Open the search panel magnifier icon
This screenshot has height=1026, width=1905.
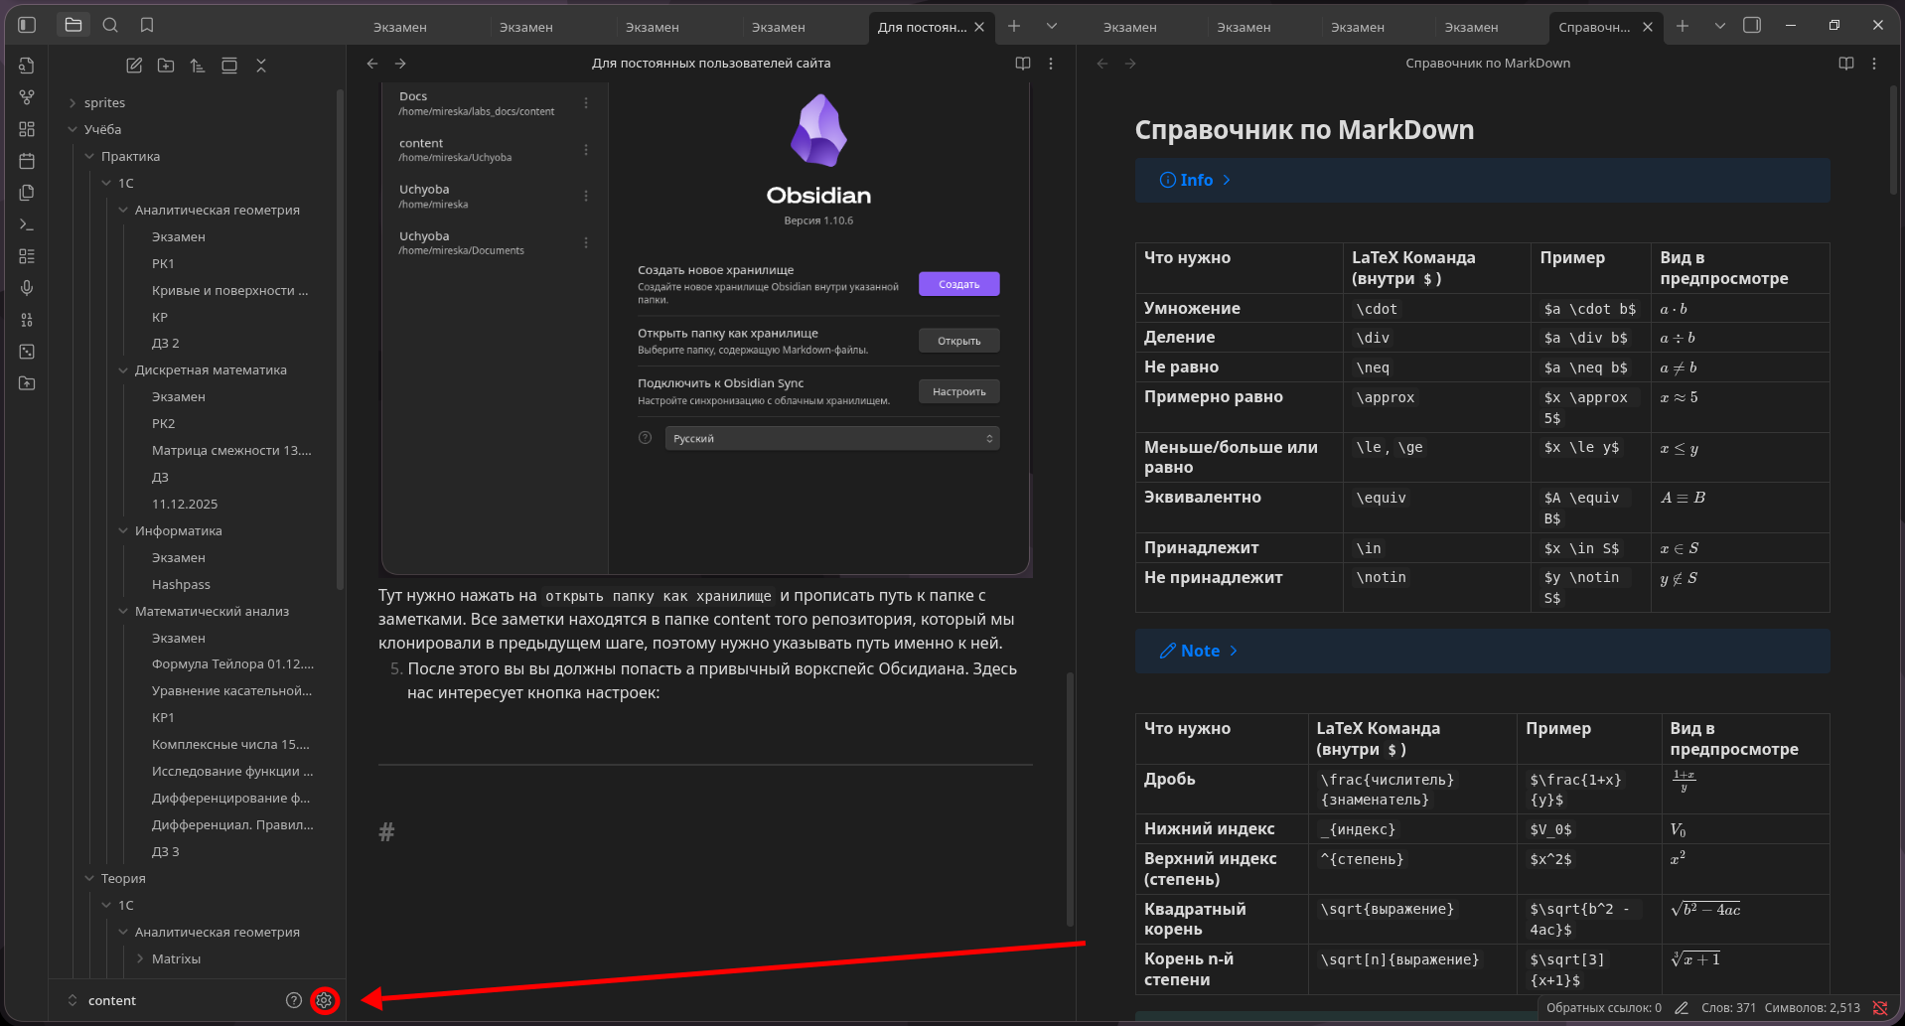pyautogui.click(x=110, y=25)
